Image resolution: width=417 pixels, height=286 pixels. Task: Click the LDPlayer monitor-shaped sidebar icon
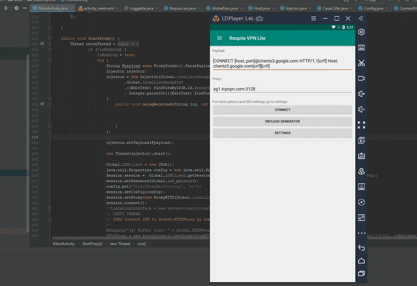click(x=361, y=187)
